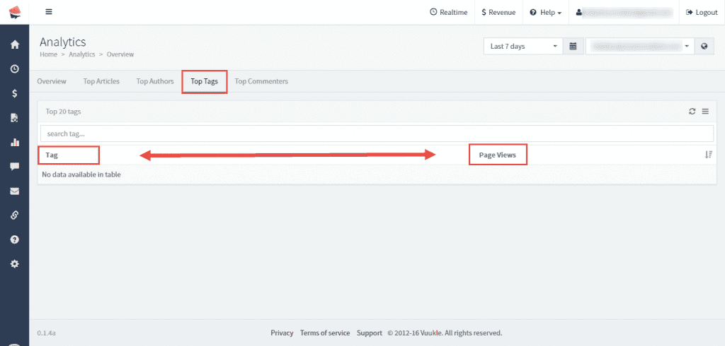Open the bar chart analytics sidebar icon

point(14,142)
